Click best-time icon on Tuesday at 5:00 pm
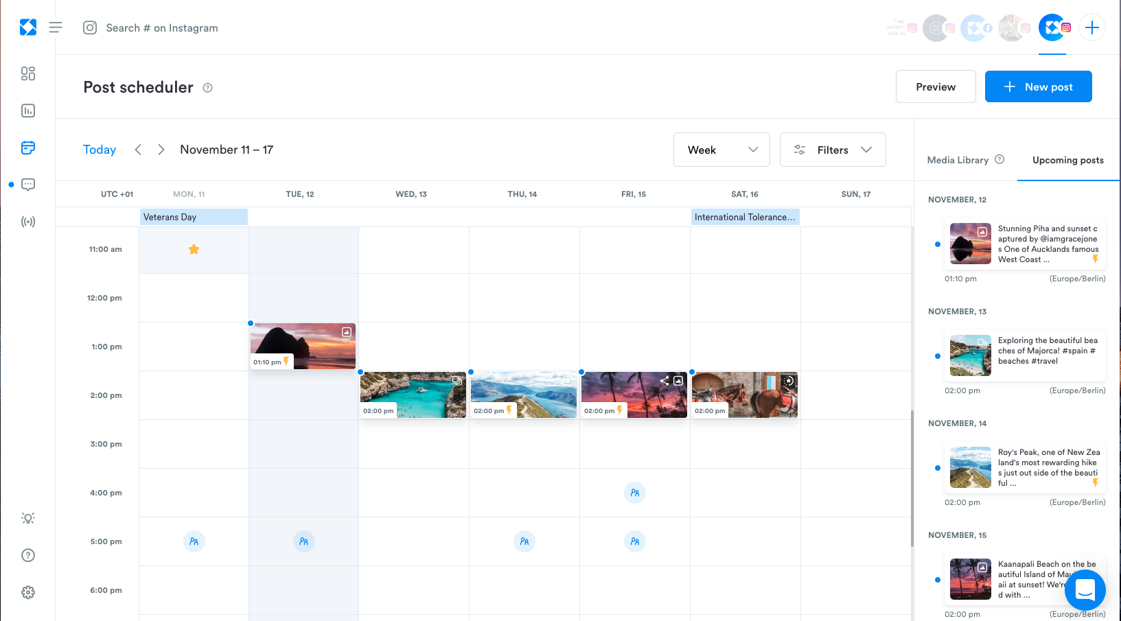 tap(304, 541)
